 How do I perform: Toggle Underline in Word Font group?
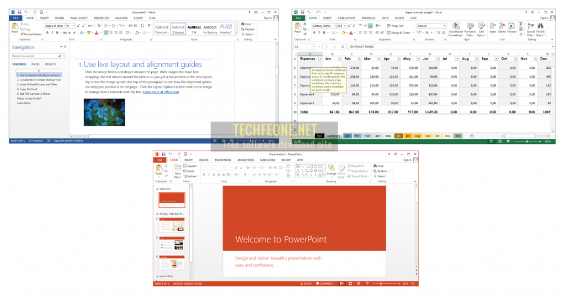[x=57, y=32]
